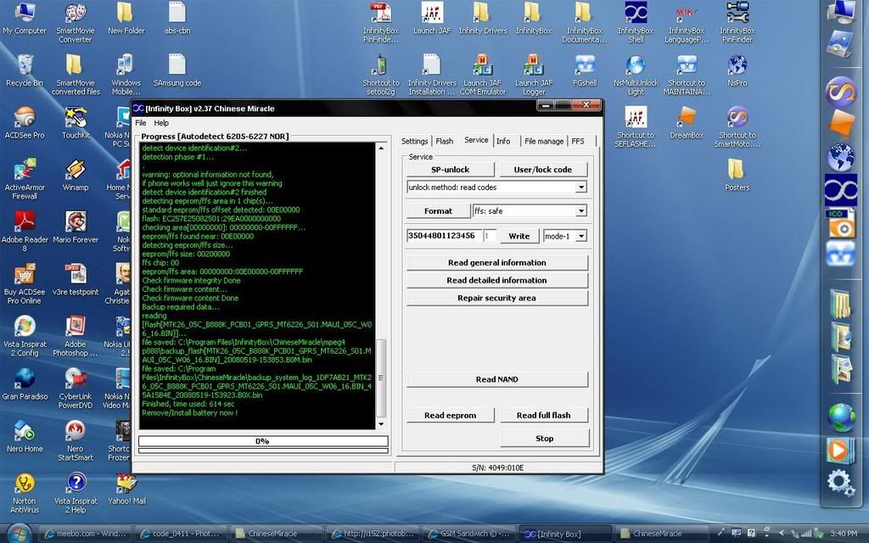Open the SAmsung code file icon
869x543 pixels.
177,71
